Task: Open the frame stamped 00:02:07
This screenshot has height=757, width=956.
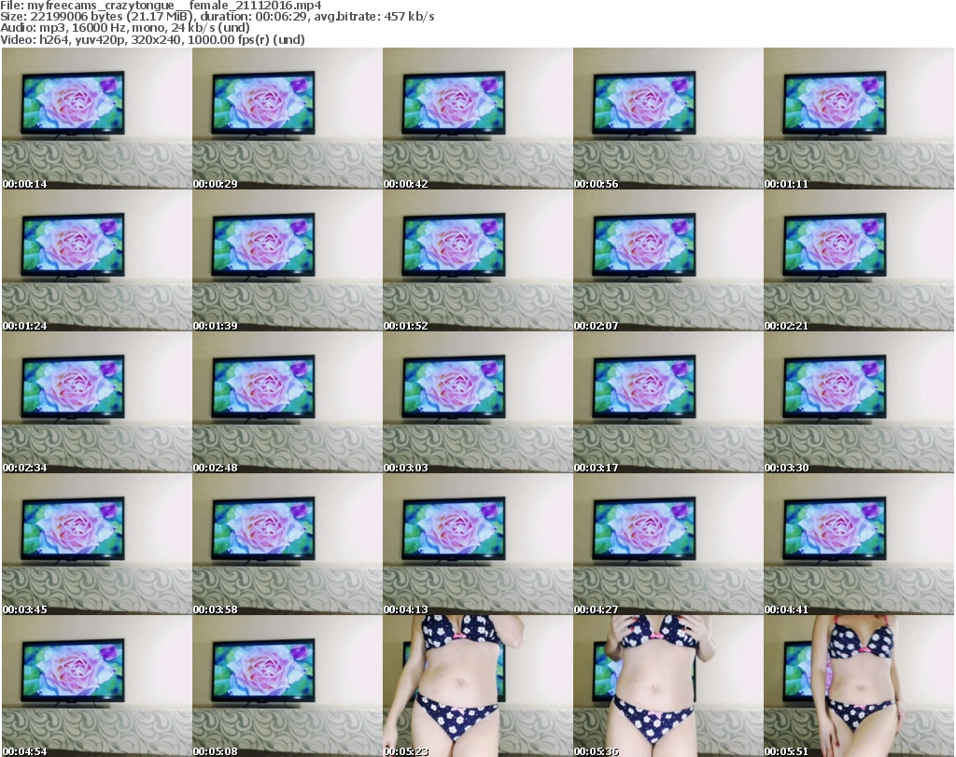Action: coord(668,260)
